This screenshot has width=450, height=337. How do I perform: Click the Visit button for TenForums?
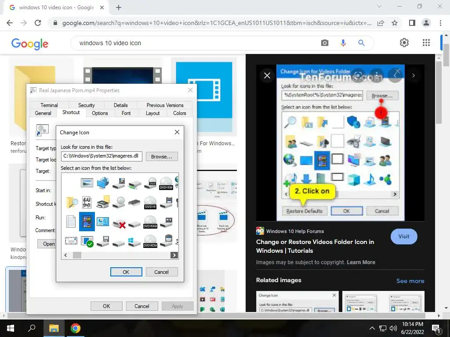404,237
